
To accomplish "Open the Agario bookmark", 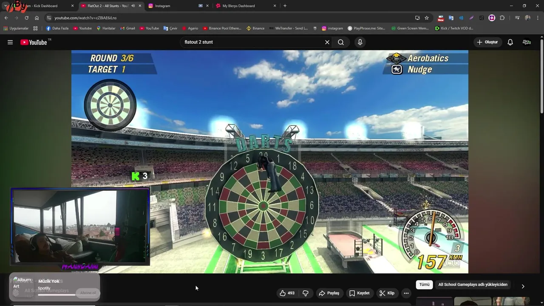I will pos(190,28).
